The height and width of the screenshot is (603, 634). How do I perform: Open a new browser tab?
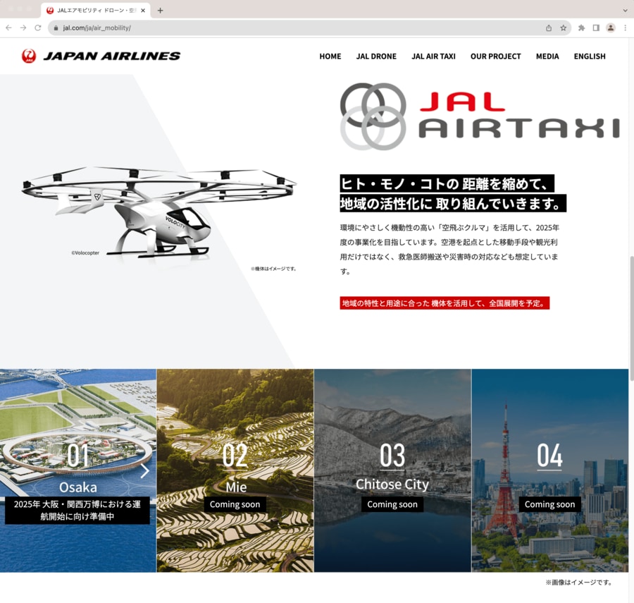[160, 11]
